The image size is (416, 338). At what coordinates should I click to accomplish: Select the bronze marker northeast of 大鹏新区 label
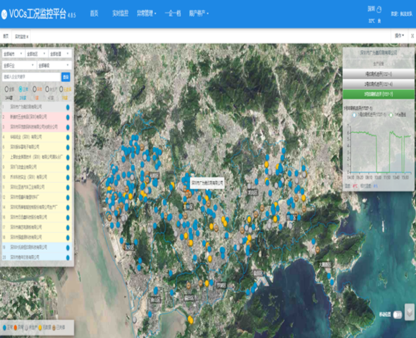pos(317,249)
